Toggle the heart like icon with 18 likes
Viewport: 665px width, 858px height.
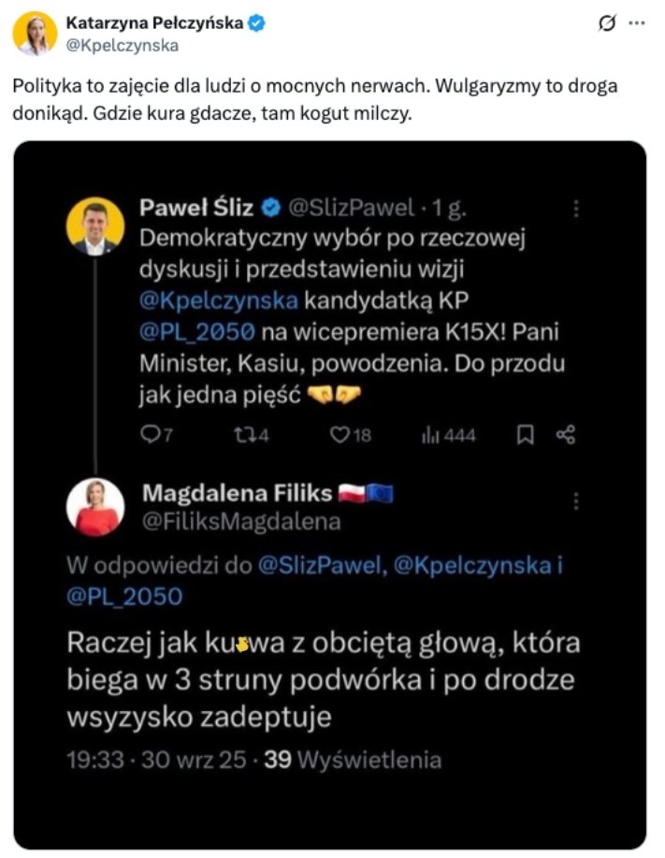pos(340,435)
